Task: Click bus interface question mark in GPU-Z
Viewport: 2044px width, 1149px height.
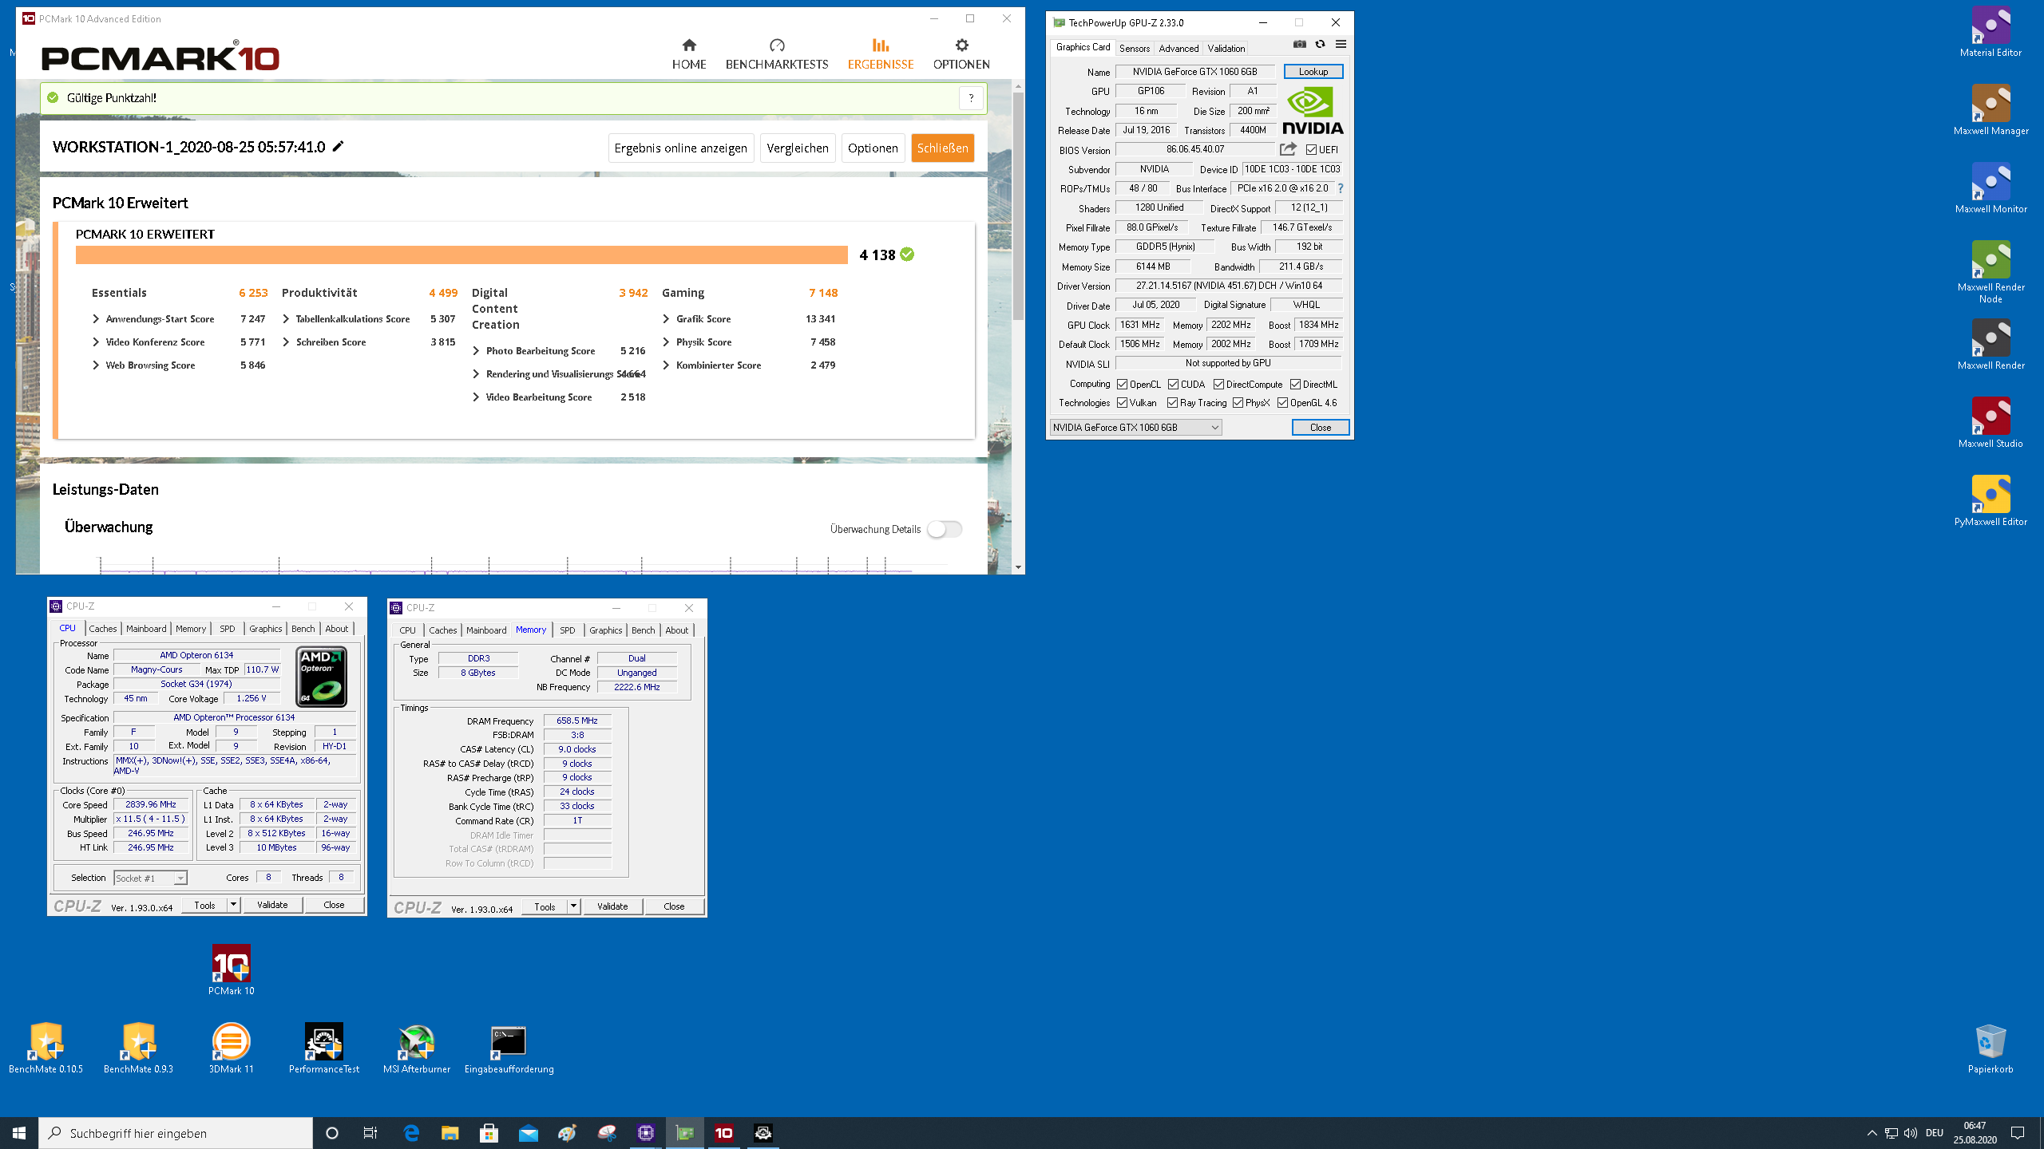Action: tap(1341, 188)
